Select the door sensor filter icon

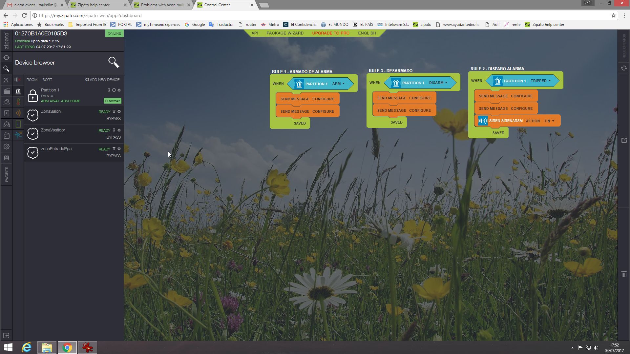coord(18,124)
